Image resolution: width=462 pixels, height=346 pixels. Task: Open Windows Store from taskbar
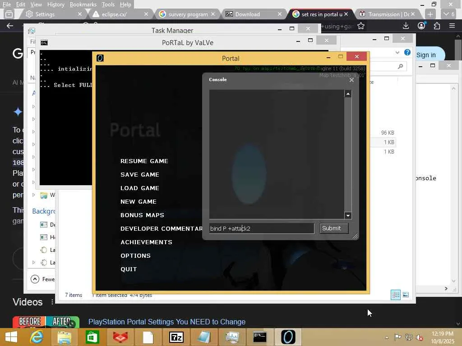[92, 337]
